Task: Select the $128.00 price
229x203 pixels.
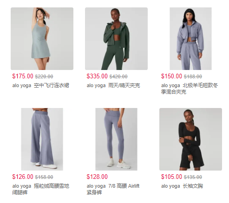Action: (x=97, y=177)
